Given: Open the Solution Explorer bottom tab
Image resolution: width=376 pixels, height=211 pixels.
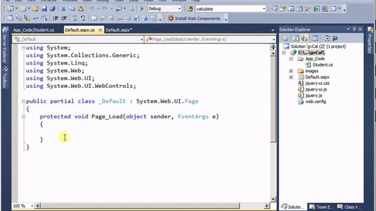Looking at the screenshot, I should (x=293, y=207).
